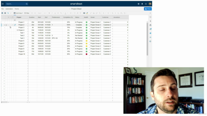Click the blue Share button
207x116 pixels.
tap(148, 9)
